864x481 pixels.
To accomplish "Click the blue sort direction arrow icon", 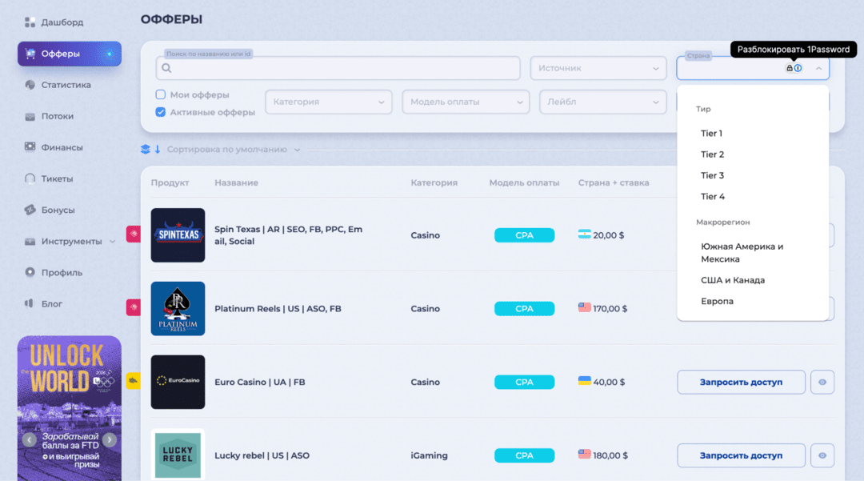I will tap(157, 149).
